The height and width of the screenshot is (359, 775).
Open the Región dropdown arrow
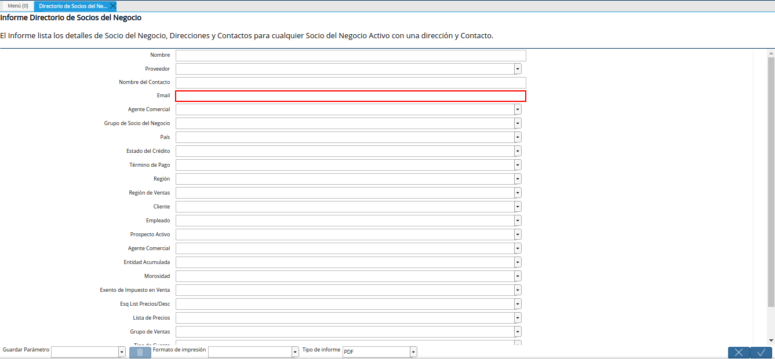pyautogui.click(x=518, y=179)
